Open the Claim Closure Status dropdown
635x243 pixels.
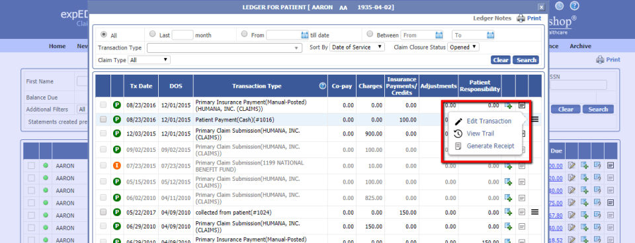pos(463,47)
